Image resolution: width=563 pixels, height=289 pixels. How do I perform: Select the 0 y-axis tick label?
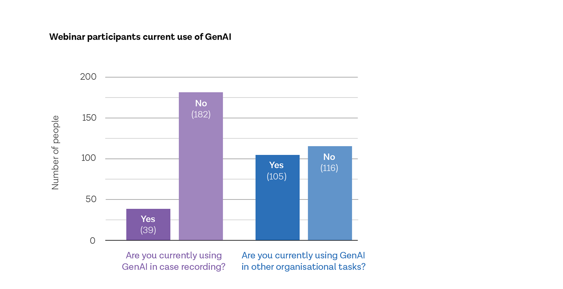(x=93, y=241)
